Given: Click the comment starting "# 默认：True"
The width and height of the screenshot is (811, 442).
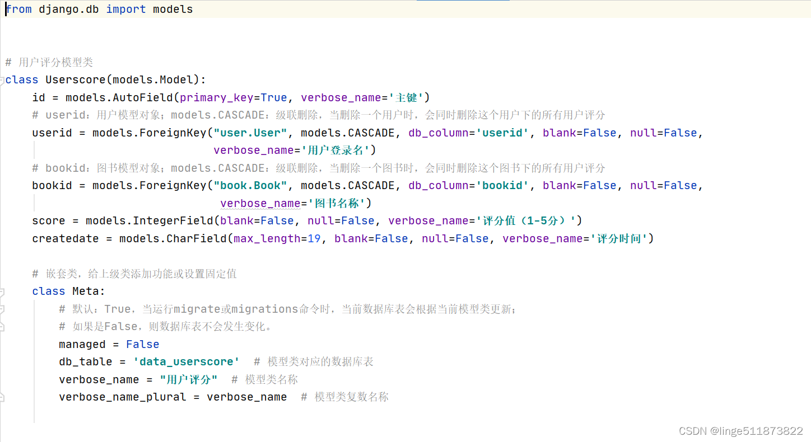Looking at the screenshot, I should [288, 309].
